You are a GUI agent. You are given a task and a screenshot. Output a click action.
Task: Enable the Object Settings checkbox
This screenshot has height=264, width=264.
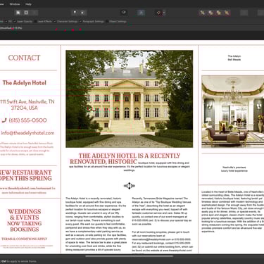(107, 21)
